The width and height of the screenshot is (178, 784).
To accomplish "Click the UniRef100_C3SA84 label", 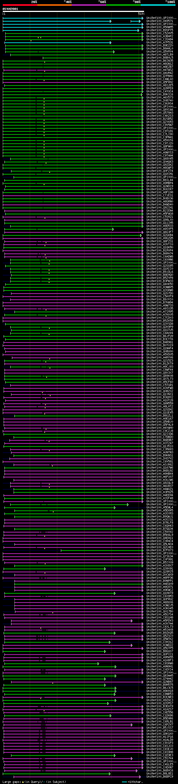I will 160,39.
